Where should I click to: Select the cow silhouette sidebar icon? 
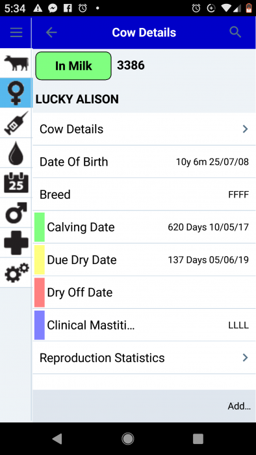[16, 63]
